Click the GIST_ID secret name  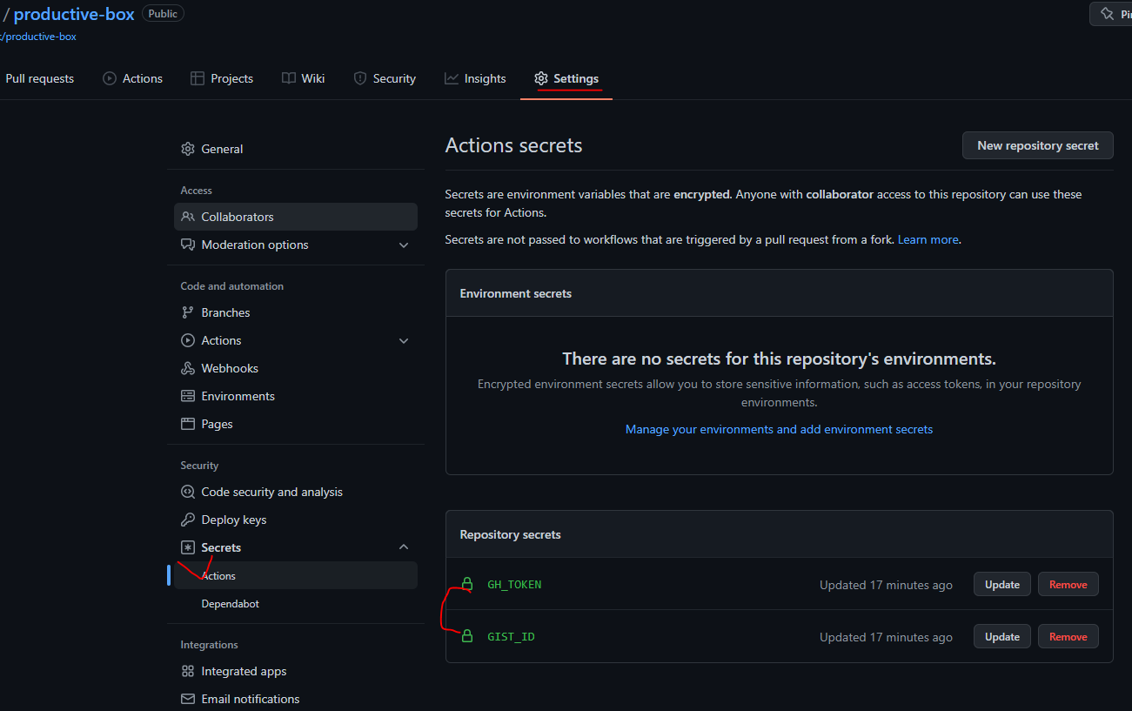pos(511,637)
